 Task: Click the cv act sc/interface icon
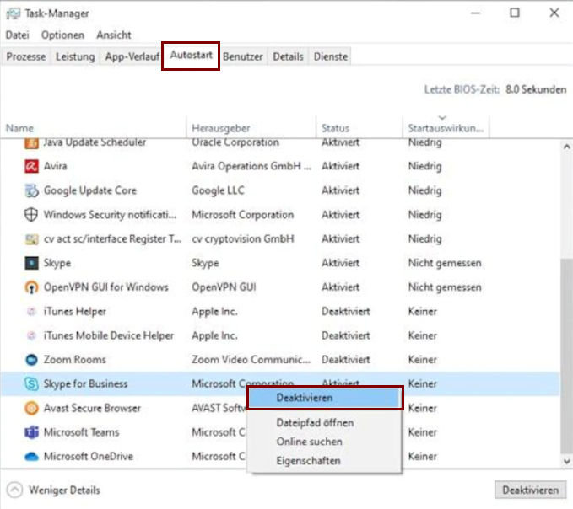31,239
